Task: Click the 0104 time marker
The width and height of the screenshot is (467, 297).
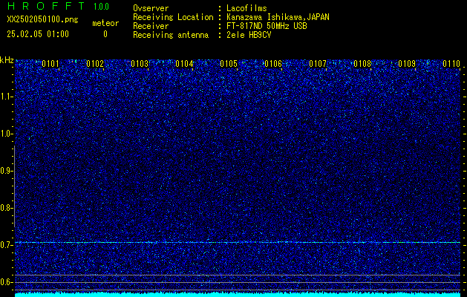Action: 184,64
